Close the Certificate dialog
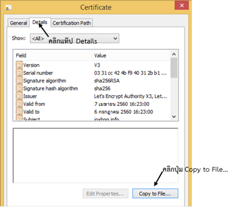This screenshot has height=207, width=245. pyautogui.click(x=182, y=5)
